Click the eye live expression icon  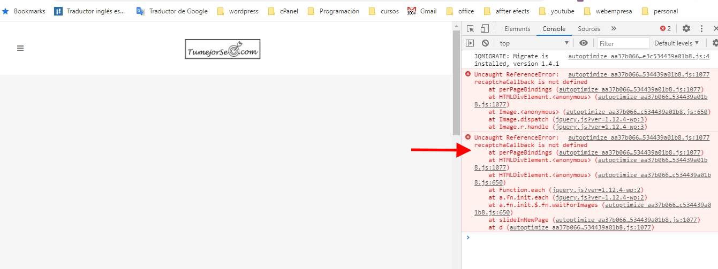(x=584, y=43)
